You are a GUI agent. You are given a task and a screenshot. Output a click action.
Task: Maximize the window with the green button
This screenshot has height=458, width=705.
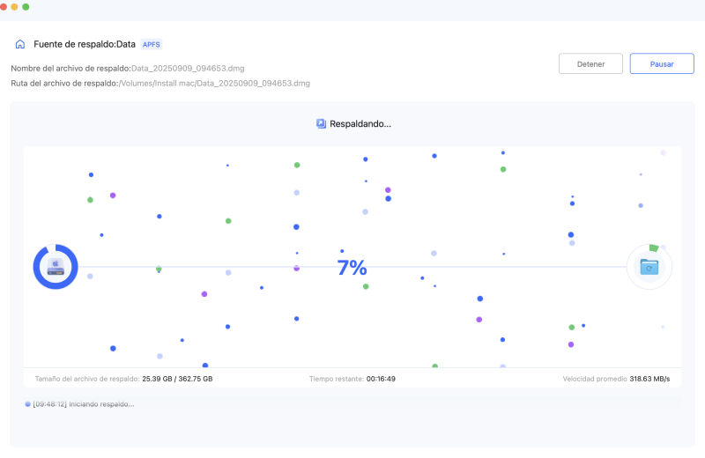tap(26, 6)
